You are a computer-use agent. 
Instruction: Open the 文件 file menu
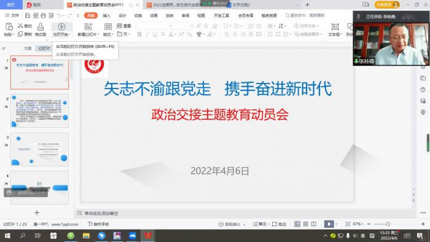[12, 15]
